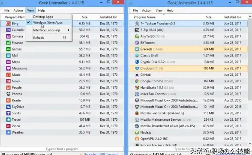Click the Travel app icon

click(9, 119)
